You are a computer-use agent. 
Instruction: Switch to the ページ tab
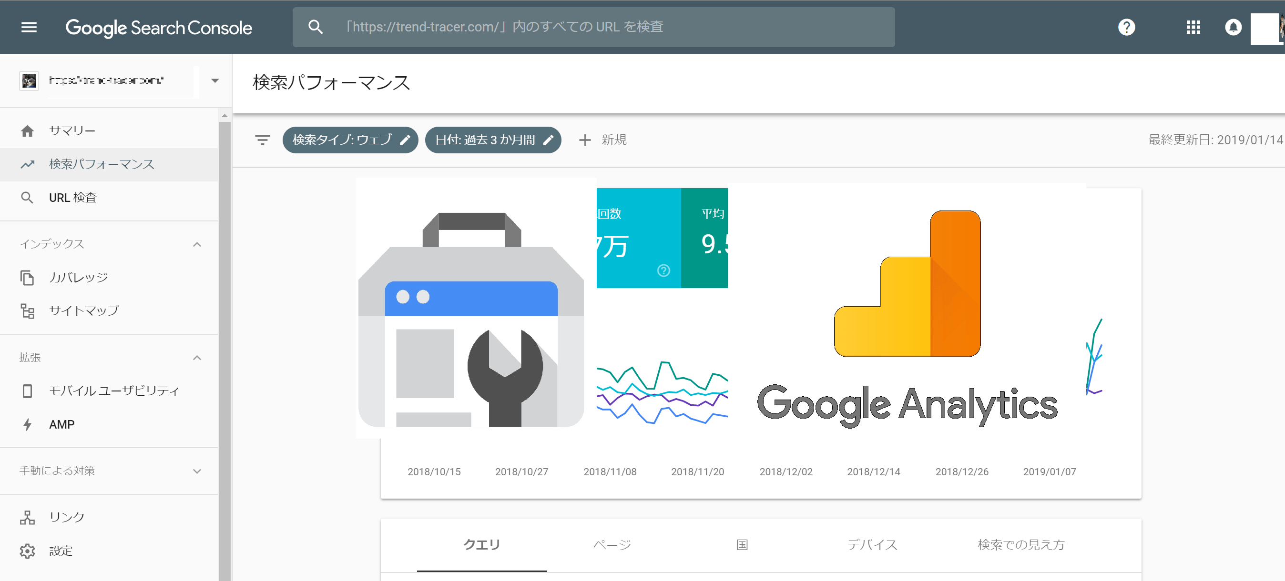point(612,545)
